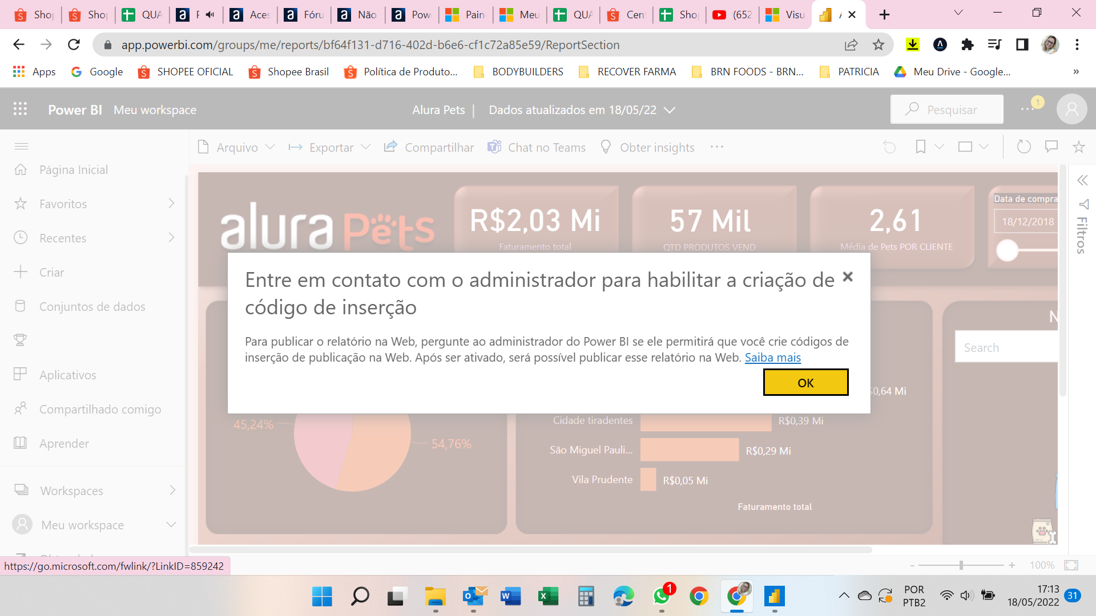Image resolution: width=1096 pixels, height=616 pixels.
Task: Open the Windows Start menu
Action: click(322, 597)
